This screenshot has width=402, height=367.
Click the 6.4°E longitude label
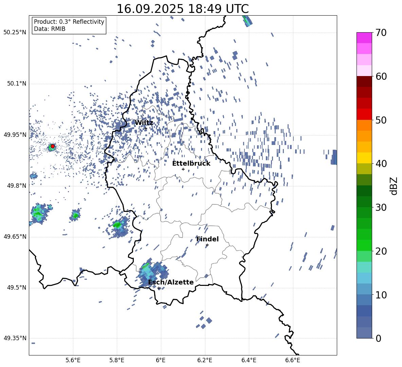point(249,361)
